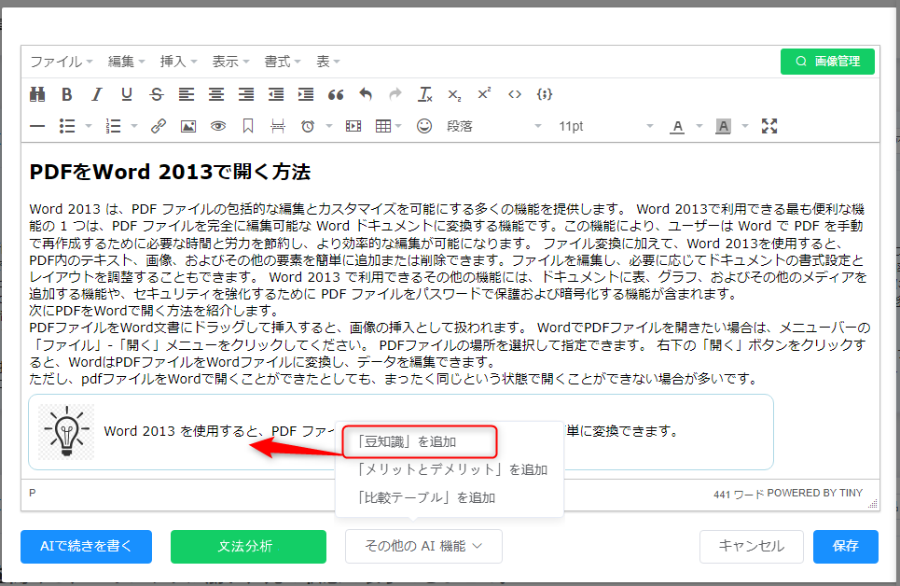Open background color picker dropdown arrow
The image size is (900, 586).
tap(745, 126)
